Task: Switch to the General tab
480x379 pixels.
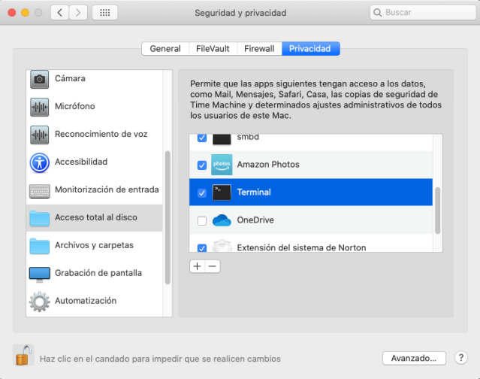Action: point(165,49)
